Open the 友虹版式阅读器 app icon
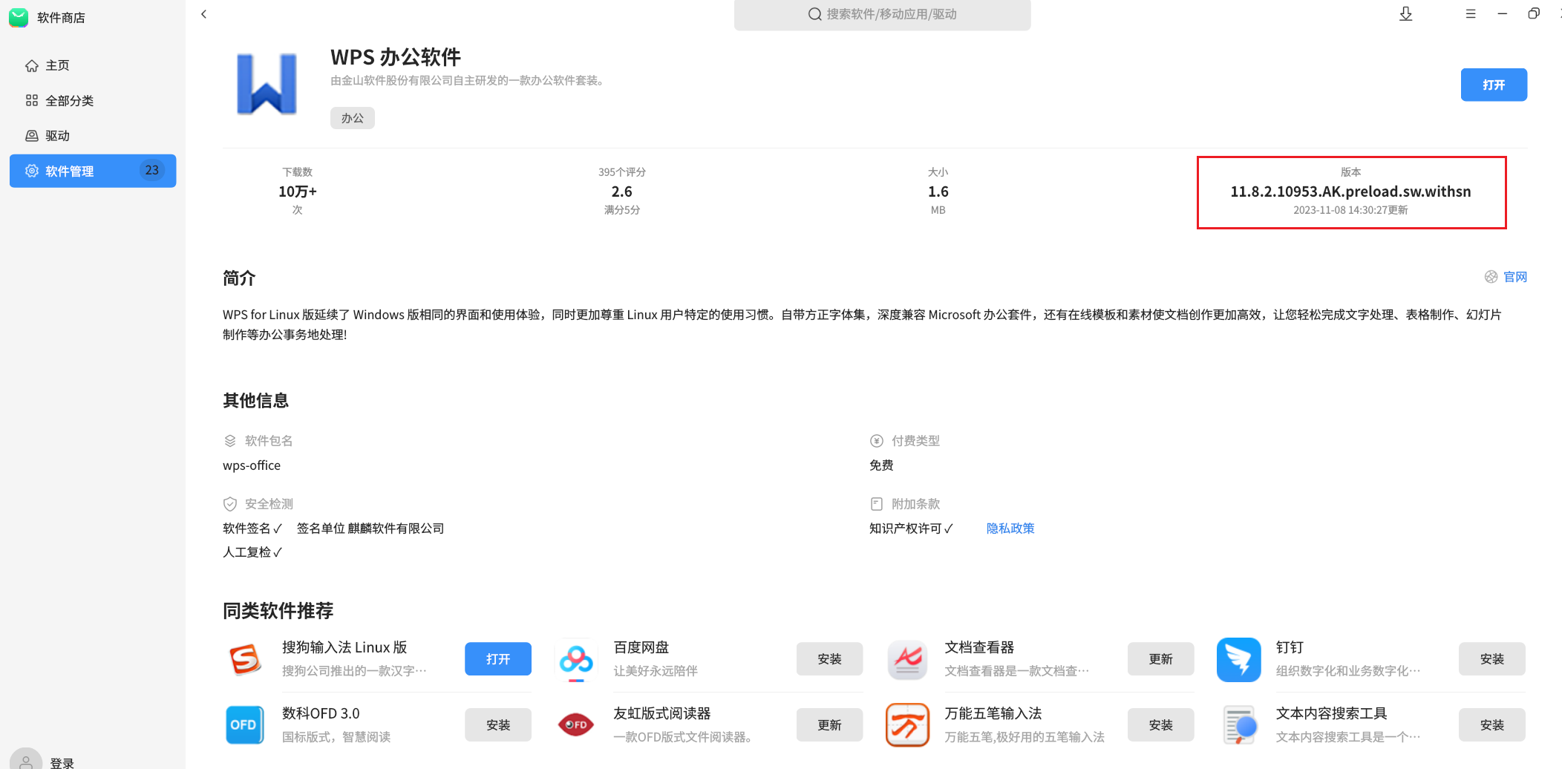The width and height of the screenshot is (1562, 769). pos(576,725)
